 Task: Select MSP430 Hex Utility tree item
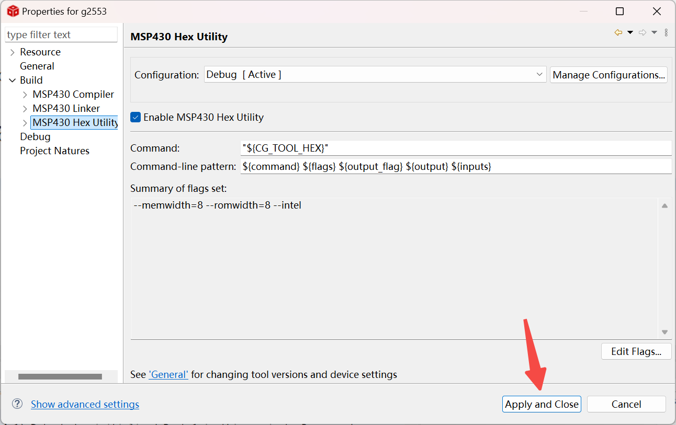[75, 122]
